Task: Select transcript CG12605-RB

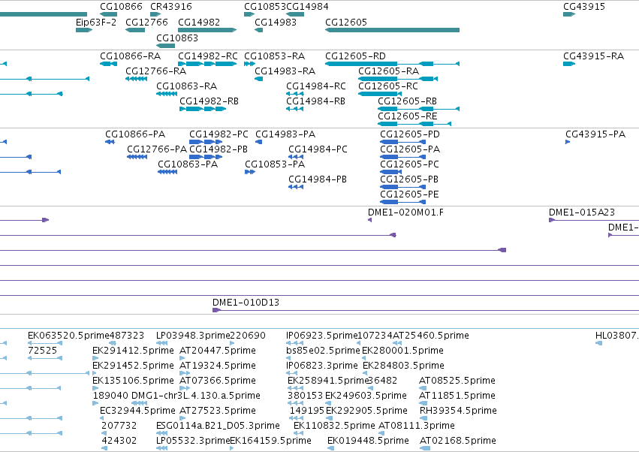Action: point(408,101)
